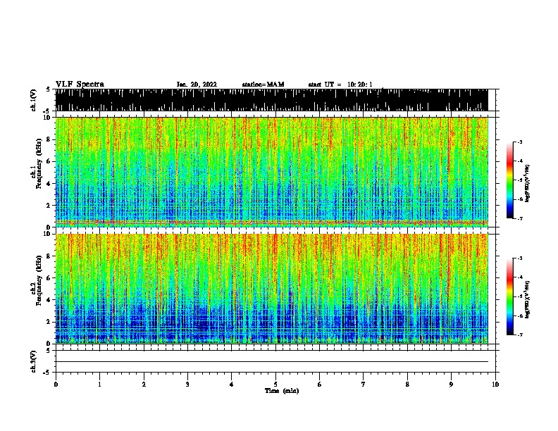Click the time axis tick label '3'
558x431 pixels.
pyautogui.click(x=187, y=385)
